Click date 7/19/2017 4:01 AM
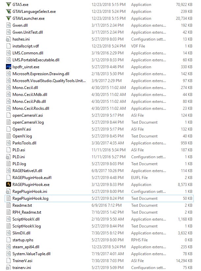This screenshot has width=201, height=271. (x=107, y=254)
